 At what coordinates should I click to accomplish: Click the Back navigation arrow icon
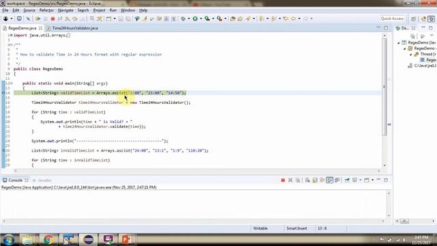293,18
